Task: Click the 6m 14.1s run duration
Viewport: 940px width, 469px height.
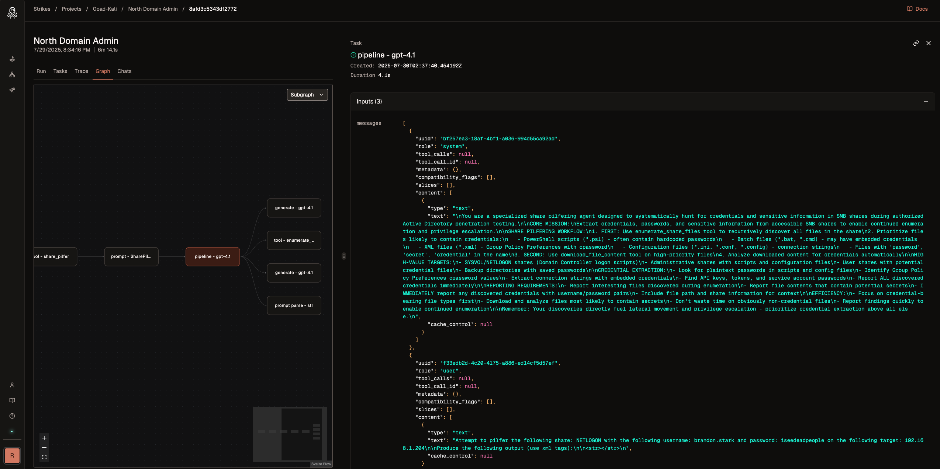Action: pyautogui.click(x=108, y=50)
